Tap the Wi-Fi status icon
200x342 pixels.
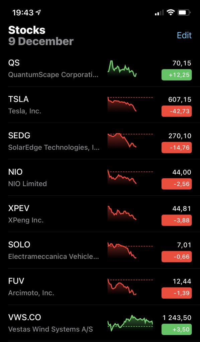pos(171,13)
